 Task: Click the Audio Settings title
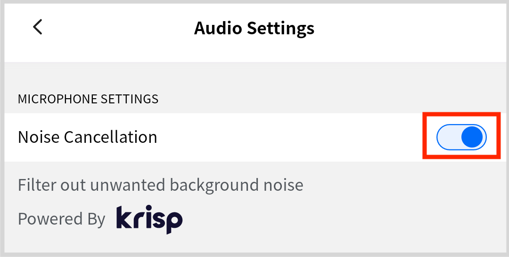pos(254,28)
